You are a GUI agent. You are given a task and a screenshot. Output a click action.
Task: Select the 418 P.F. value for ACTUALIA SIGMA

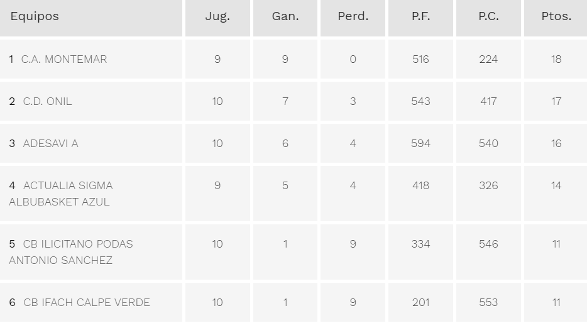421,185
